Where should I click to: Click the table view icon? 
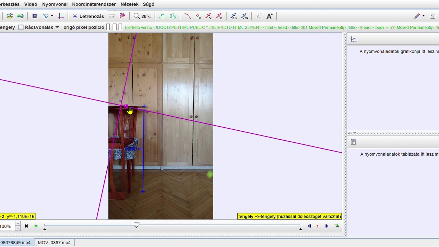354,142
